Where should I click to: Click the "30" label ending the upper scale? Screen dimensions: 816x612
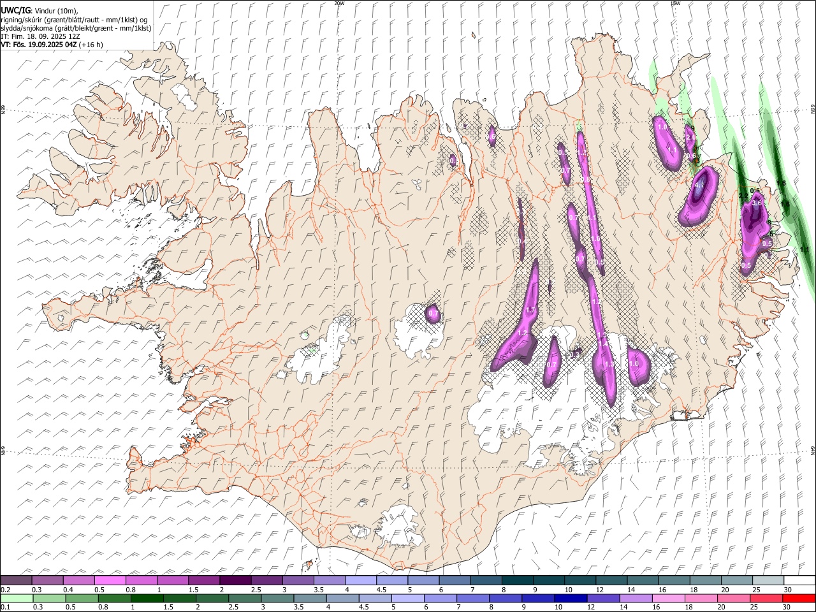[x=788, y=590]
